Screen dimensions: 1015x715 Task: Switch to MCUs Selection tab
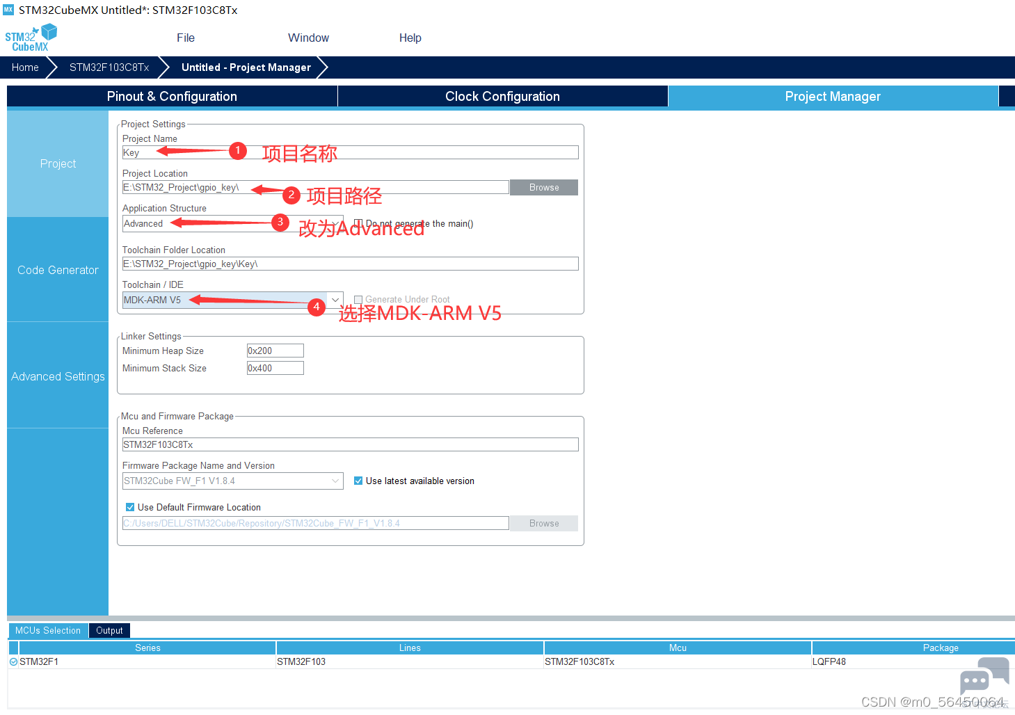48,631
